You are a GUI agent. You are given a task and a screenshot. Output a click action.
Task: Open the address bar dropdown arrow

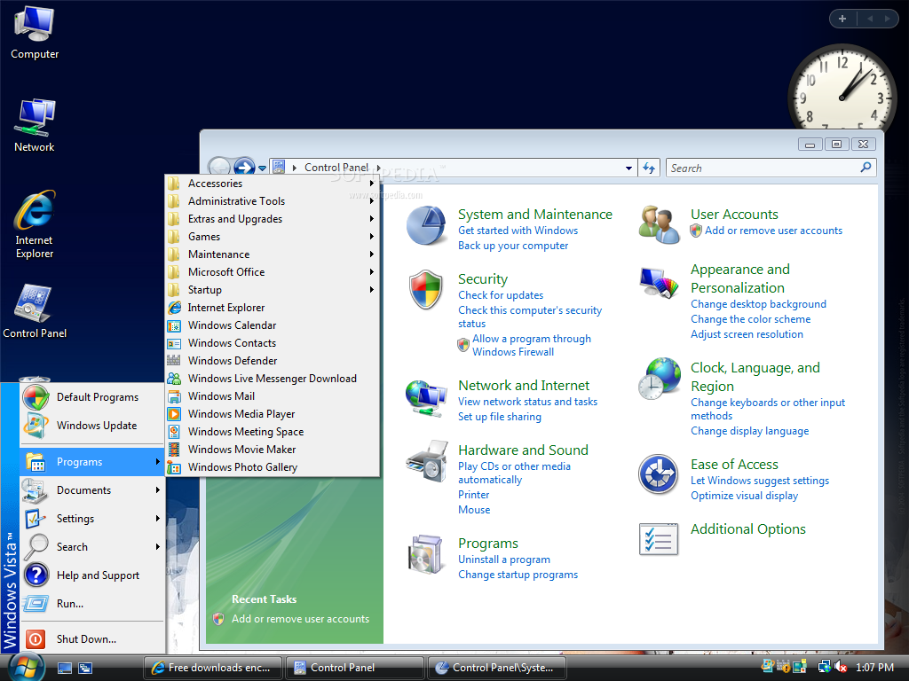[x=628, y=168]
